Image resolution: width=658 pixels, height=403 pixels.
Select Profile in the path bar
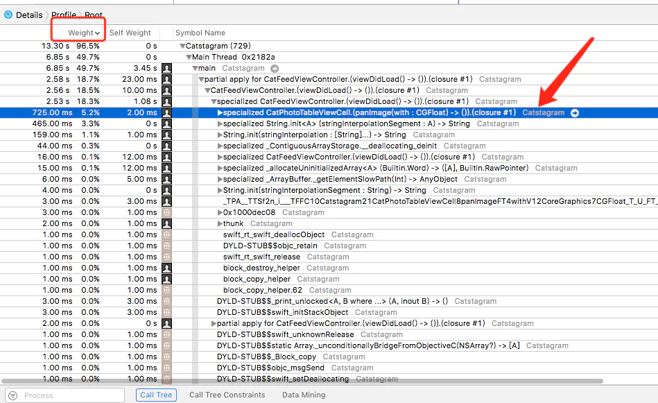(64, 15)
